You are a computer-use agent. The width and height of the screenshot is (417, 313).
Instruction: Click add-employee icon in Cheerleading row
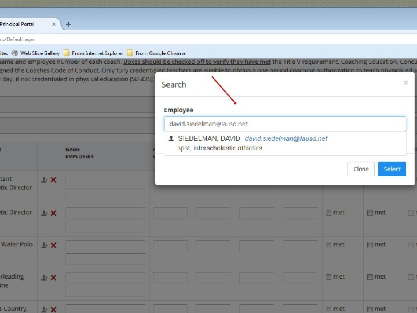[44, 278]
